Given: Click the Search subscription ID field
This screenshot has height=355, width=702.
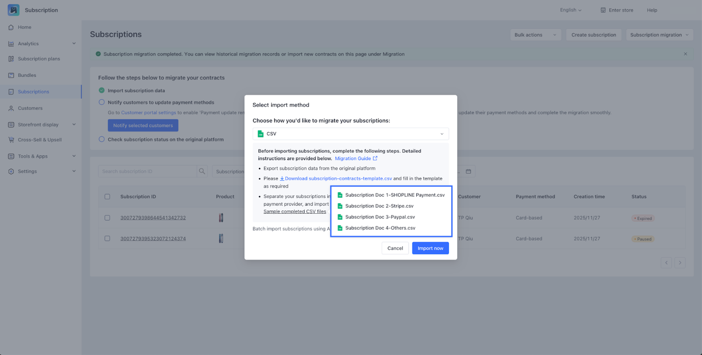Looking at the screenshot, I should point(147,172).
